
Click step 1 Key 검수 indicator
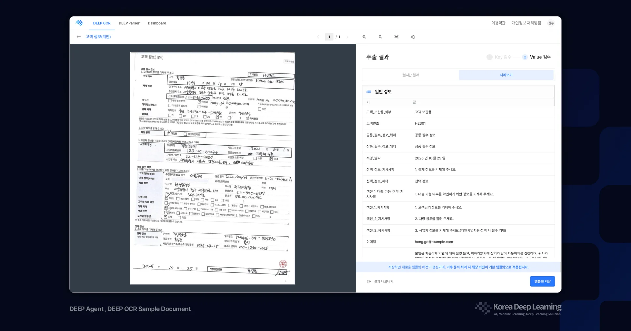489,57
